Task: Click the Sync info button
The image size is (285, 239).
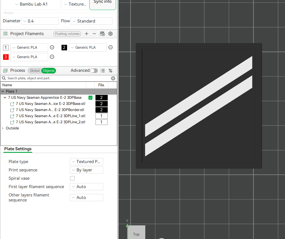Action: [x=102, y=3]
